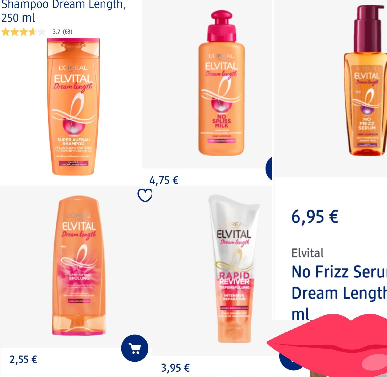387x377 pixels.
Task: Open the Shampoo Dream Length 250 ml title
Action: pos(63,11)
